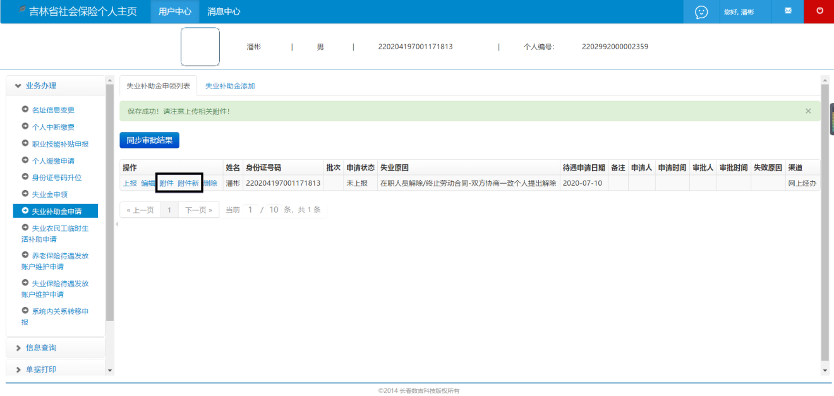Click the 附件新 link in the row
Viewport: 834px width, 396px height.
click(188, 184)
